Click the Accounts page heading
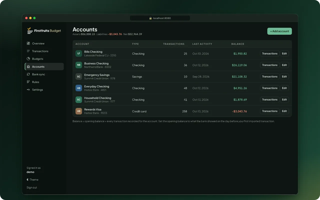Screen dimensions: 320x200 85,29
